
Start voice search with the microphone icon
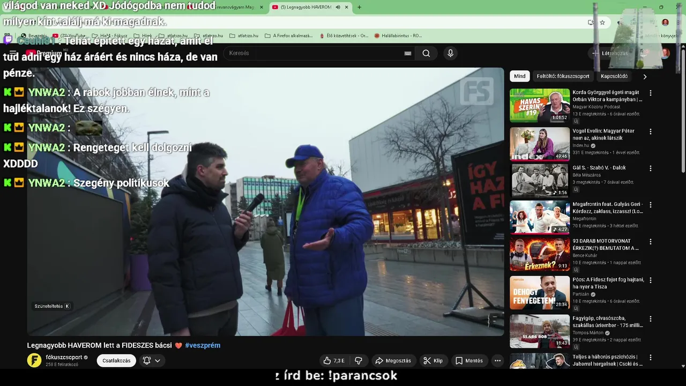pos(450,53)
